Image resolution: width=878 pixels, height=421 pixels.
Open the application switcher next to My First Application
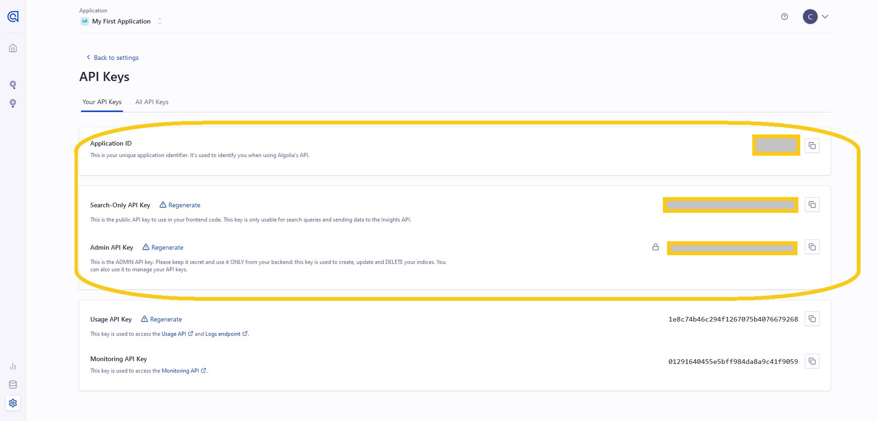159,21
